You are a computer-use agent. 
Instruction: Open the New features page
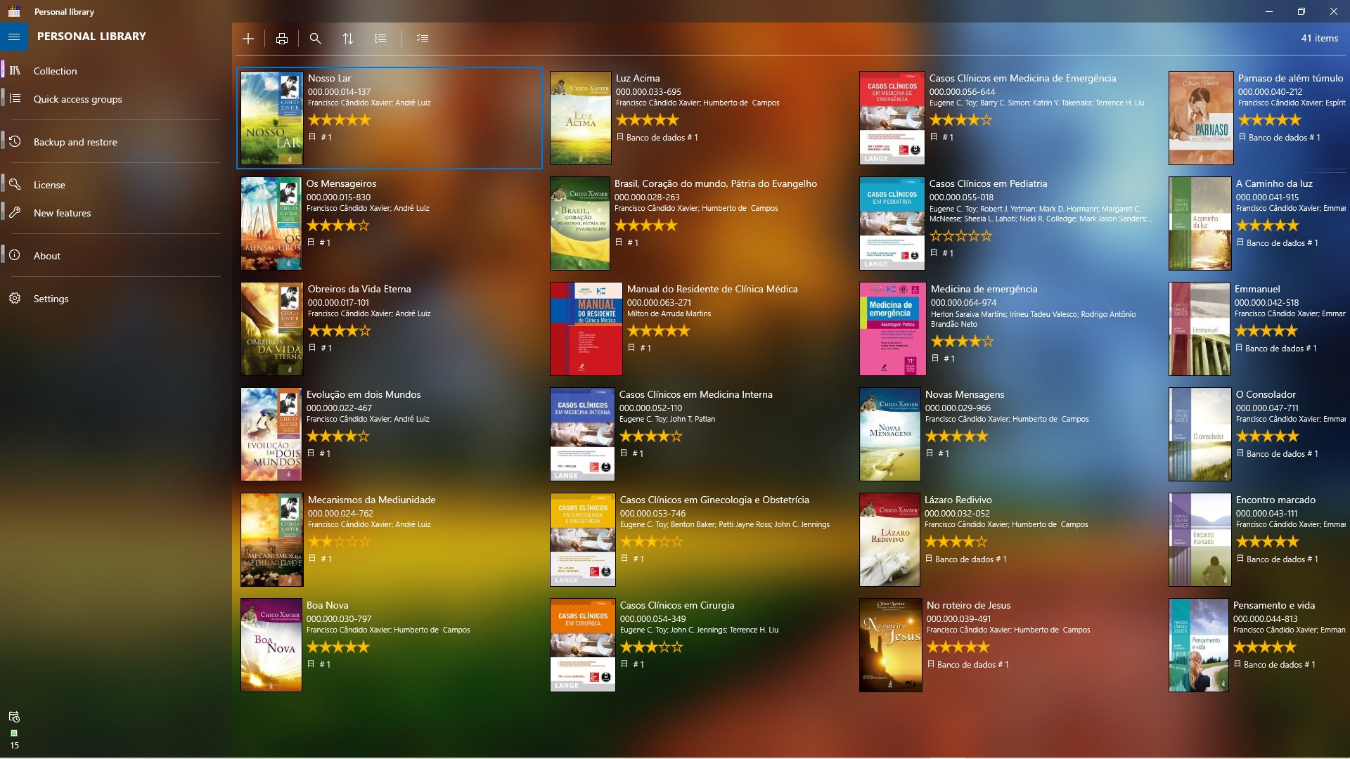(63, 213)
